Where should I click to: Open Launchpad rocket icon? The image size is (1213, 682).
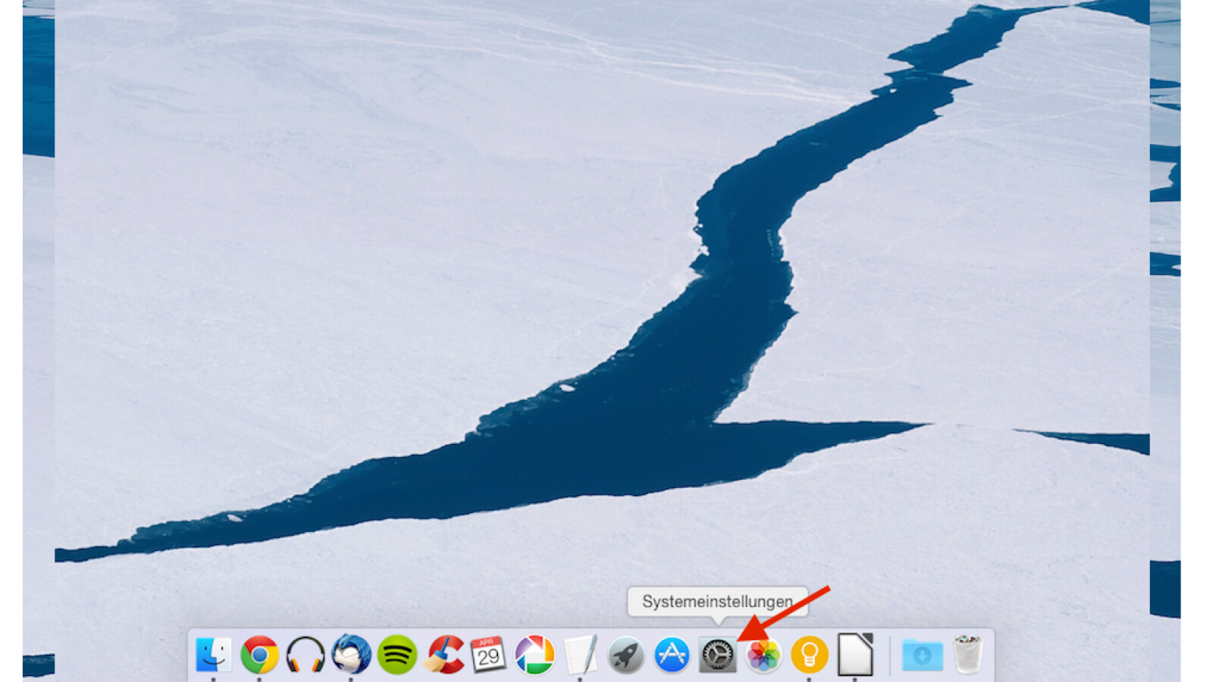pos(626,654)
